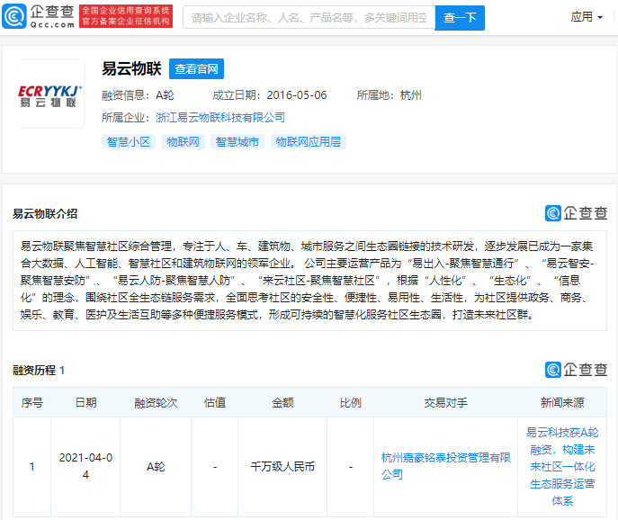The width and height of the screenshot is (618, 520).
Task: Click the 新闻来源 column header
Action: 562,402
